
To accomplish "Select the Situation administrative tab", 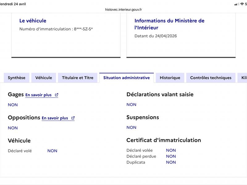I will [127, 78].
